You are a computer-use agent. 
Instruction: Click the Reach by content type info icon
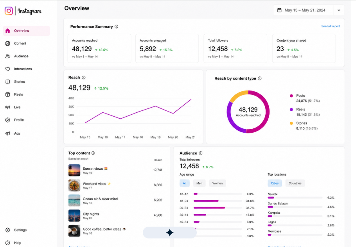click(260, 78)
